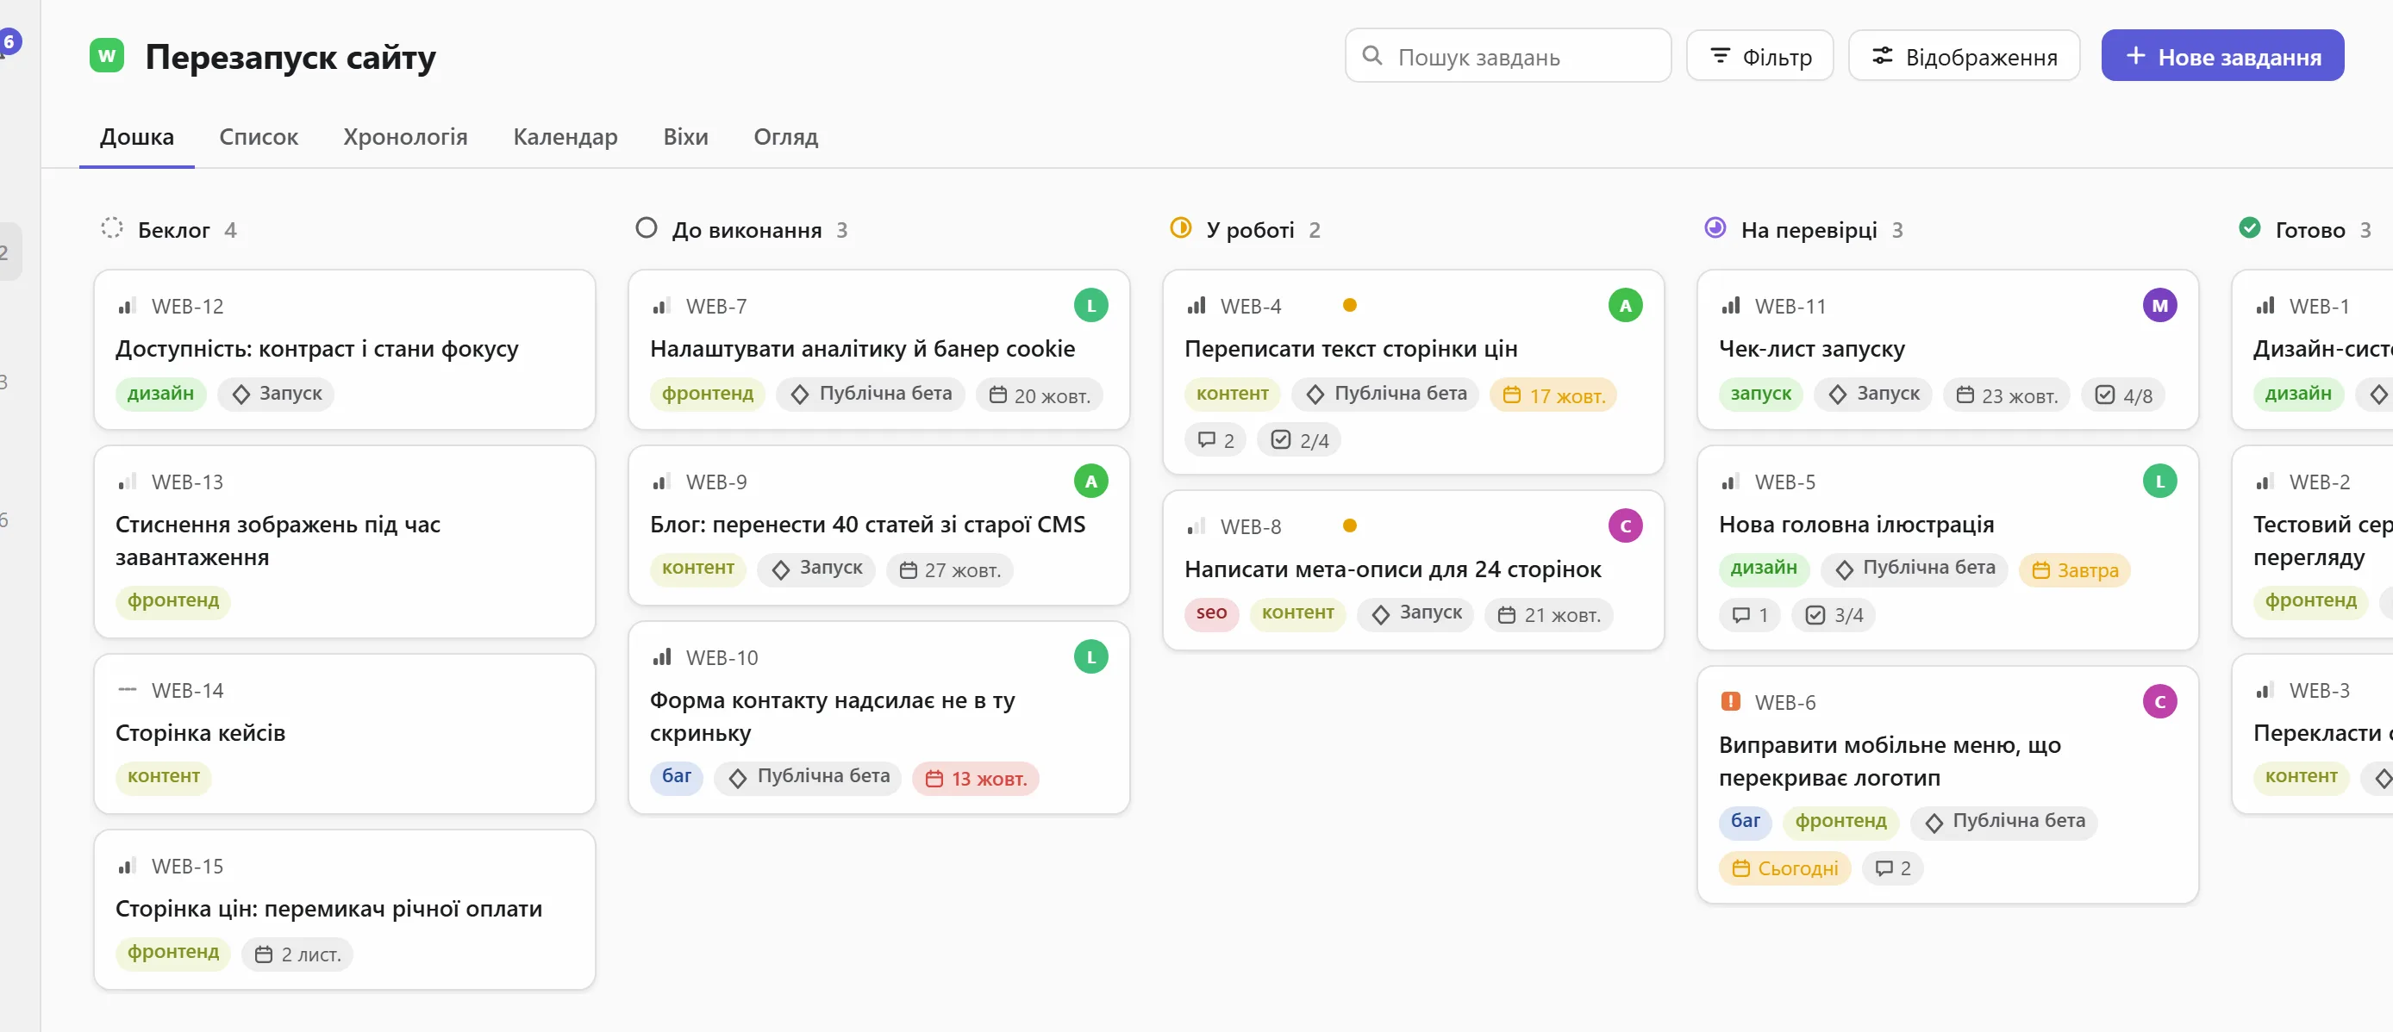Click the orange status dot on WEB-8
2393x1032 pixels.
[1350, 526]
